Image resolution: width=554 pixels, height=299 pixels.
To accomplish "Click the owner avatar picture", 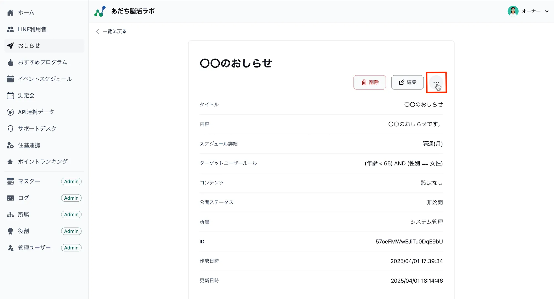I will (513, 11).
